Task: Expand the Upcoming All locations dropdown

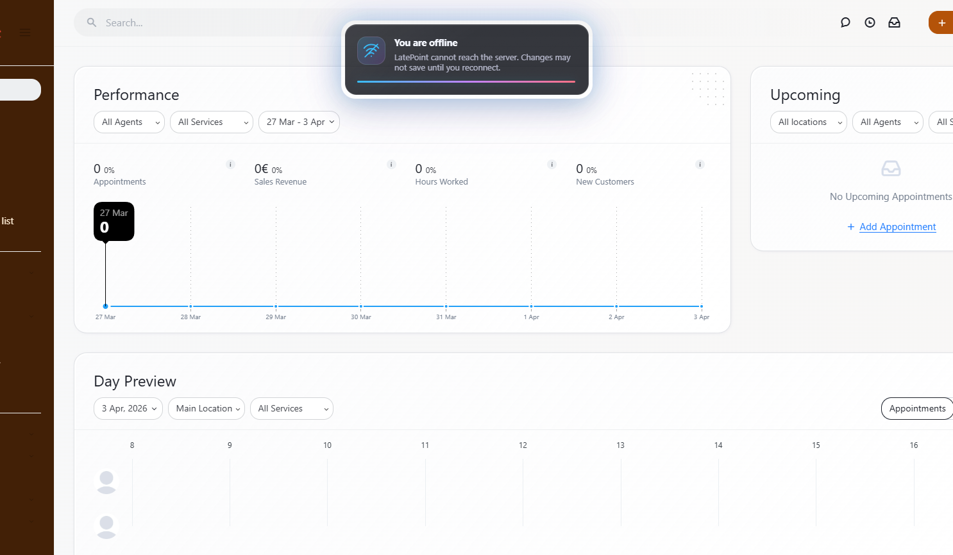Action: (808, 122)
